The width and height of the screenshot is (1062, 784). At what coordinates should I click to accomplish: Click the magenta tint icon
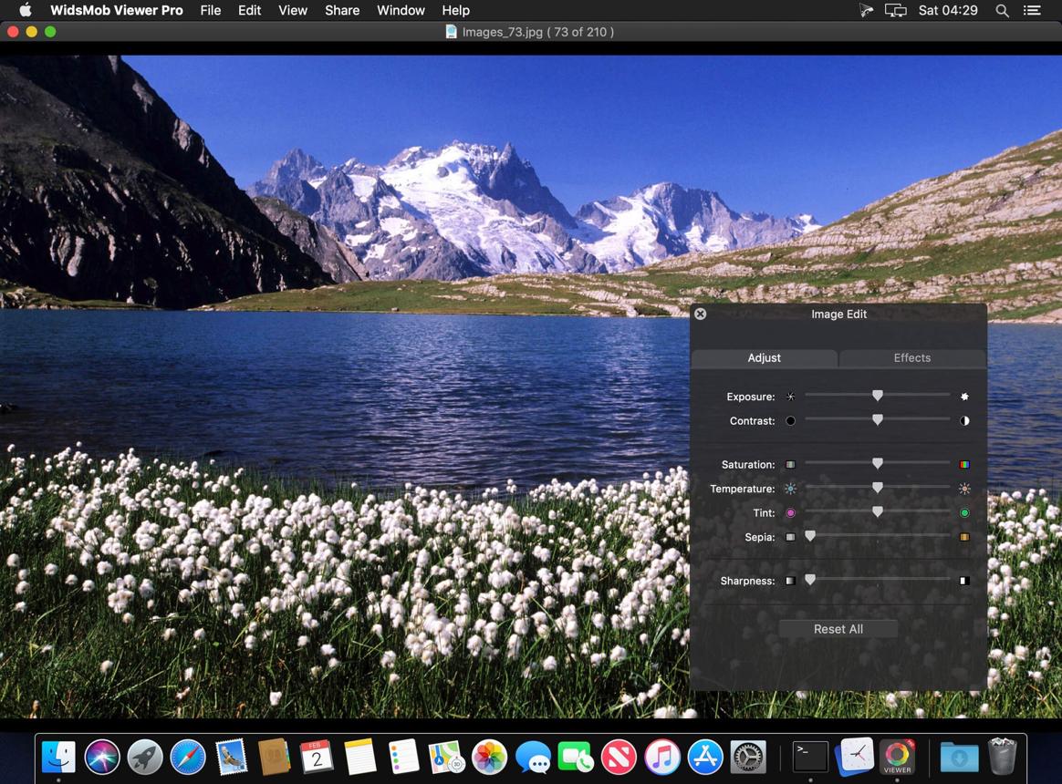(x=790, y=513)
